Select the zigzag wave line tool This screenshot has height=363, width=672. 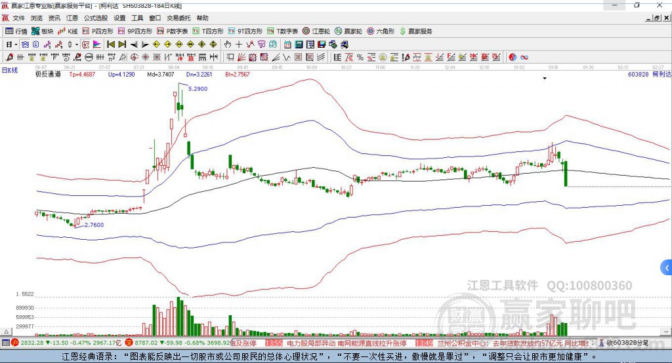point(286,57)
